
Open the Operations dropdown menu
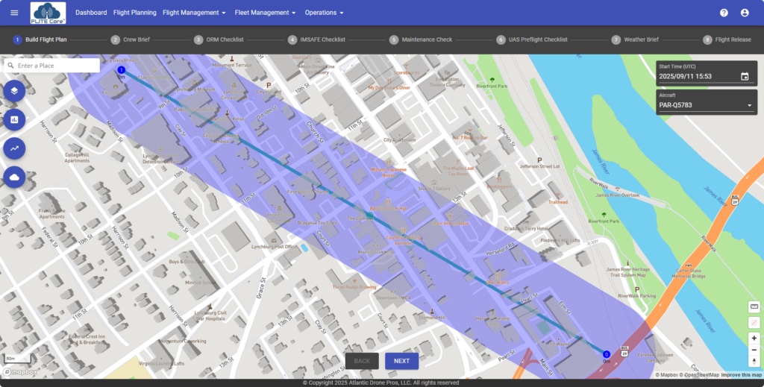pyautogui.click(x=324, y=13)
